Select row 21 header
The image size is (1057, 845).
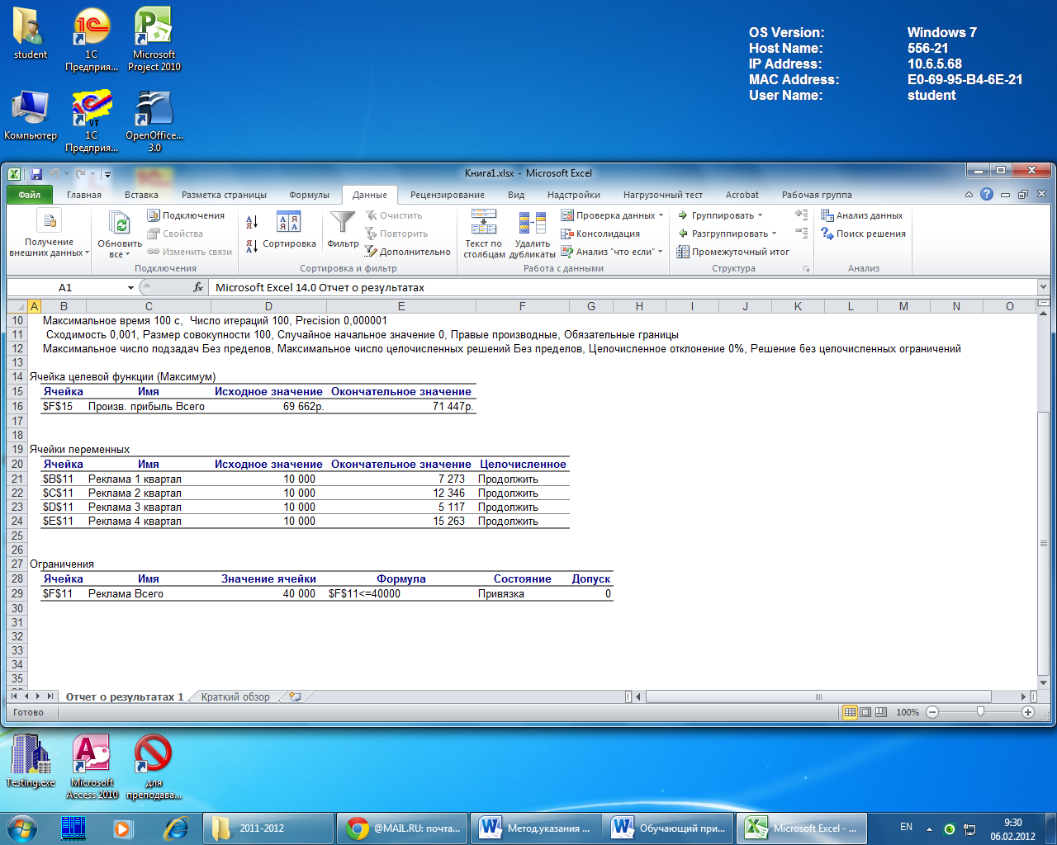tap(17, 479)
